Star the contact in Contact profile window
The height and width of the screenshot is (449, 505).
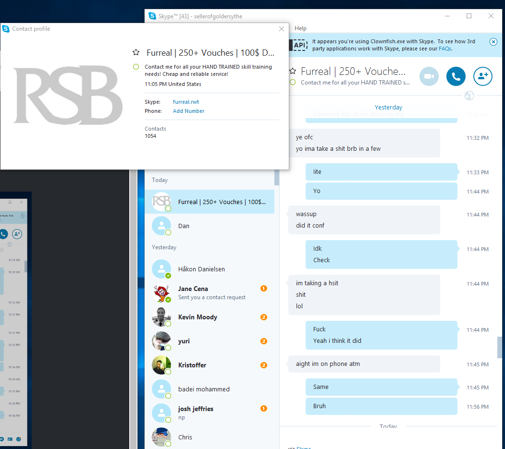136,52
